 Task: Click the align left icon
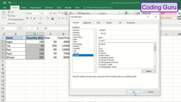(x=59, y=18)
